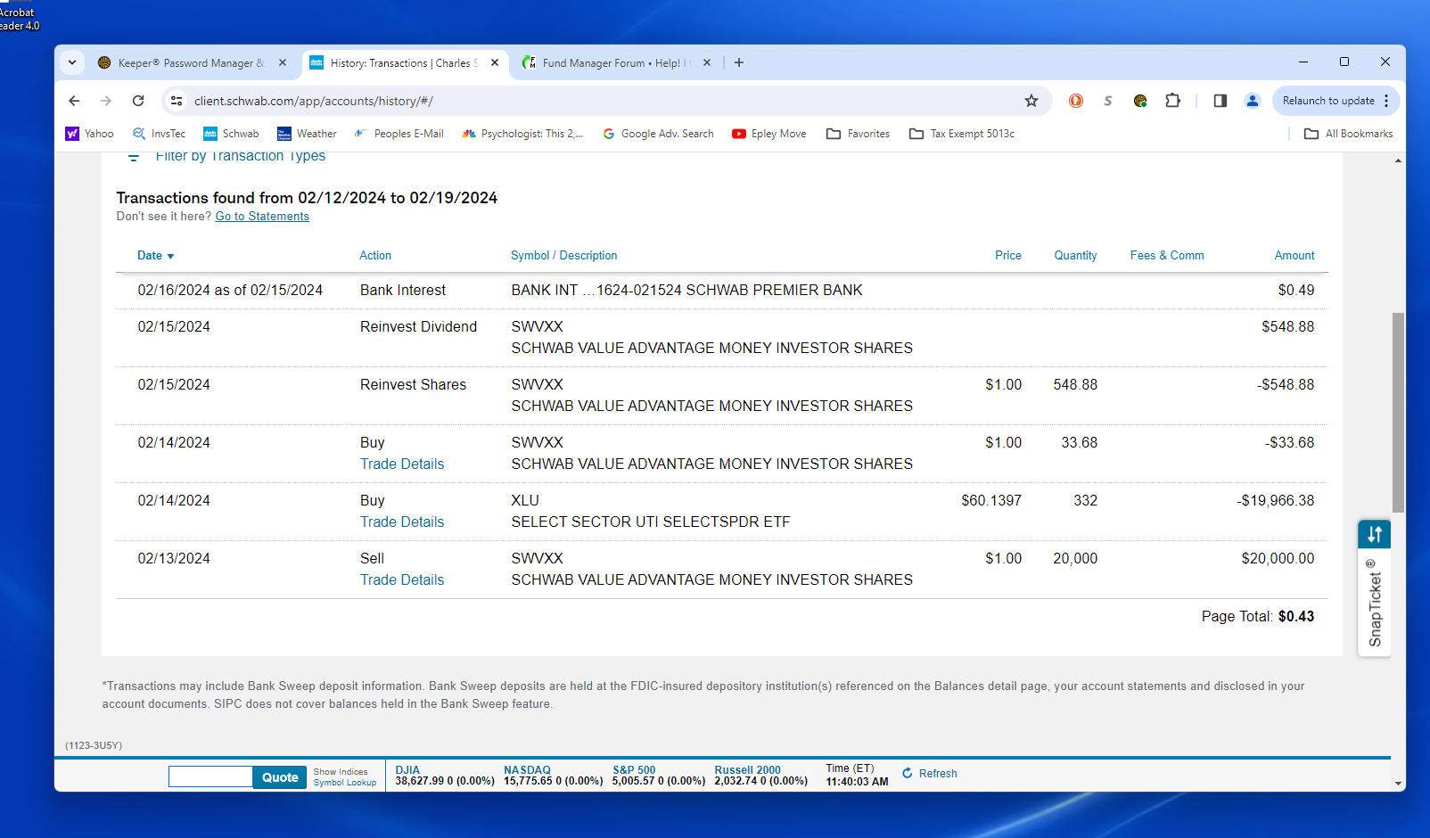This screenshot has width=1430, height=838.
Task: Open the Symbol Lookup link
Action: click(x=345, y=783)
